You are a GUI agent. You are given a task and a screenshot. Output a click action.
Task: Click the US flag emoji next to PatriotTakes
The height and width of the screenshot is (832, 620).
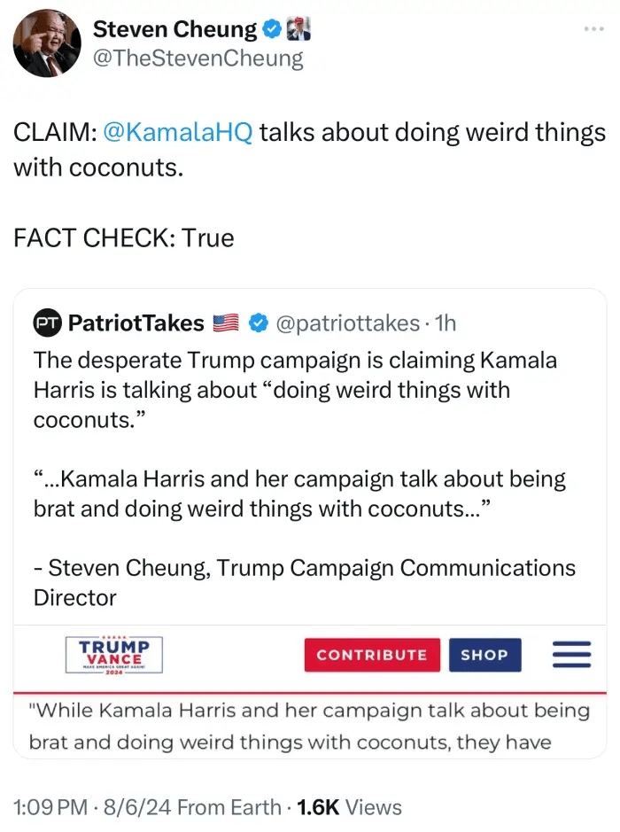pyautogui.click(x=227, y=323)
